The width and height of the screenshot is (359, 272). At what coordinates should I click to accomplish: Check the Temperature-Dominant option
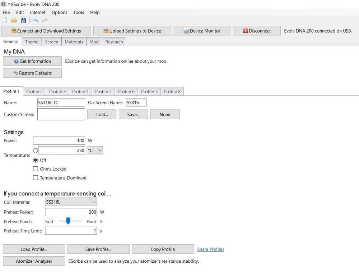(36, 178)
